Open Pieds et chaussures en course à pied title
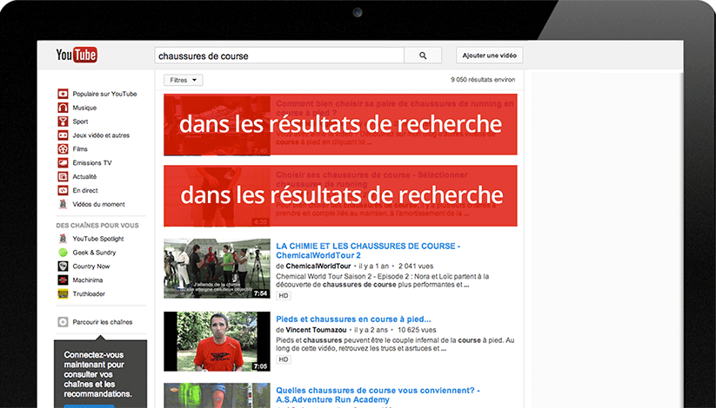Image resolution: width=716 pixels, height=408 pixels. pyautogui.click(x=353, y=319)
